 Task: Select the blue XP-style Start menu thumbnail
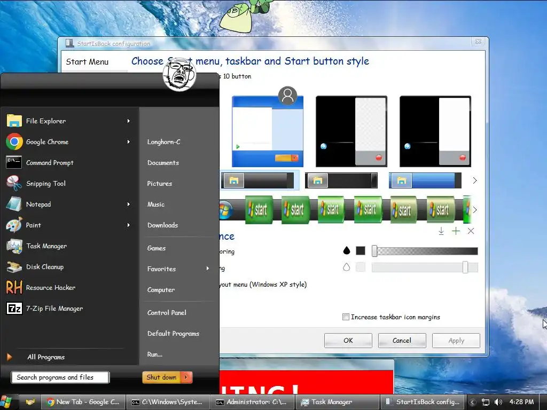click(268, 131)
